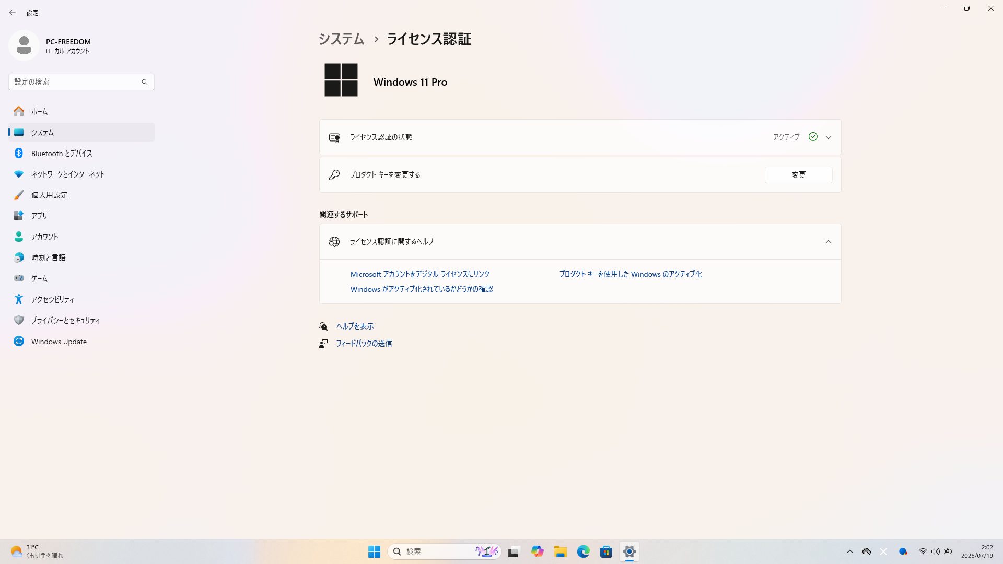Open the ホーム (Home) settings page
1003x564 pixels.
(39, 111)
